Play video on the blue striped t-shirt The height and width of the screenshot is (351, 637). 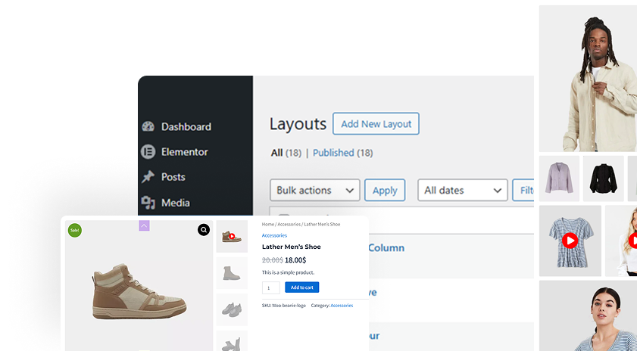(x=570, y=241)
